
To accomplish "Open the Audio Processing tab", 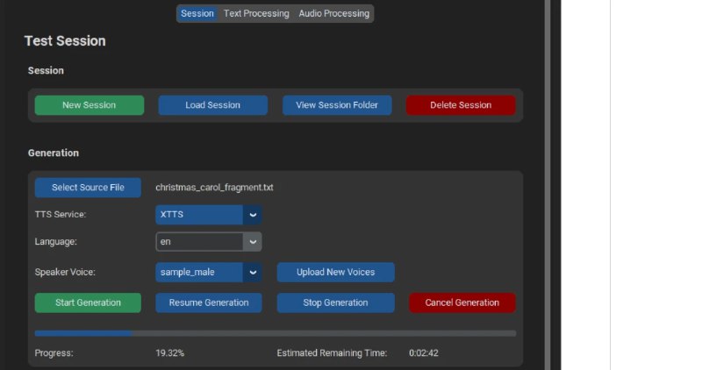I will point(333,14).
